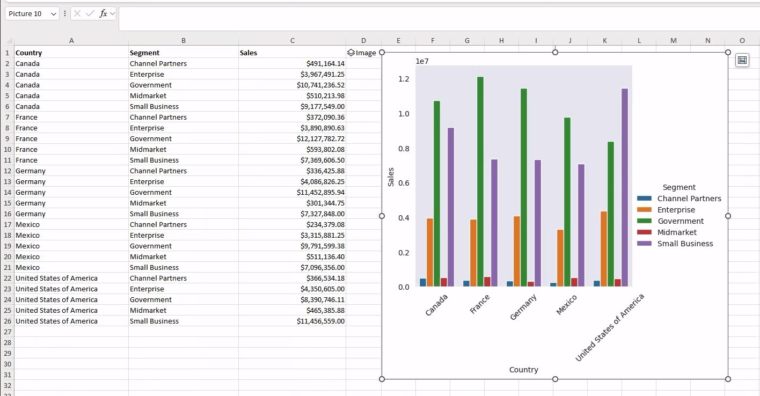Expand the formula bar dropdown chevron next to fx
Viewport: 760px width, 396px height.
click(x=112, y=13)
